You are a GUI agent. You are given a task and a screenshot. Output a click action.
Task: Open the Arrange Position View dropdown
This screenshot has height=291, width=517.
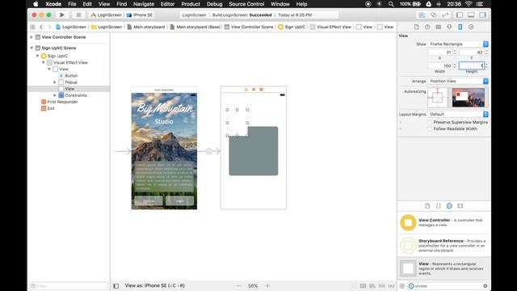coord(458,81)
